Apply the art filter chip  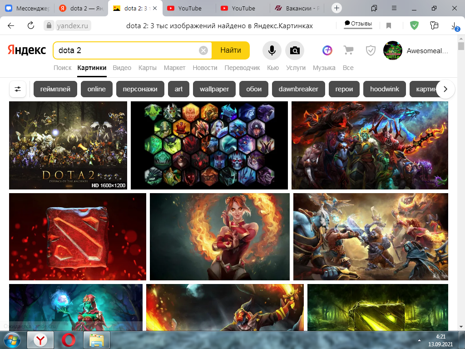178,89
